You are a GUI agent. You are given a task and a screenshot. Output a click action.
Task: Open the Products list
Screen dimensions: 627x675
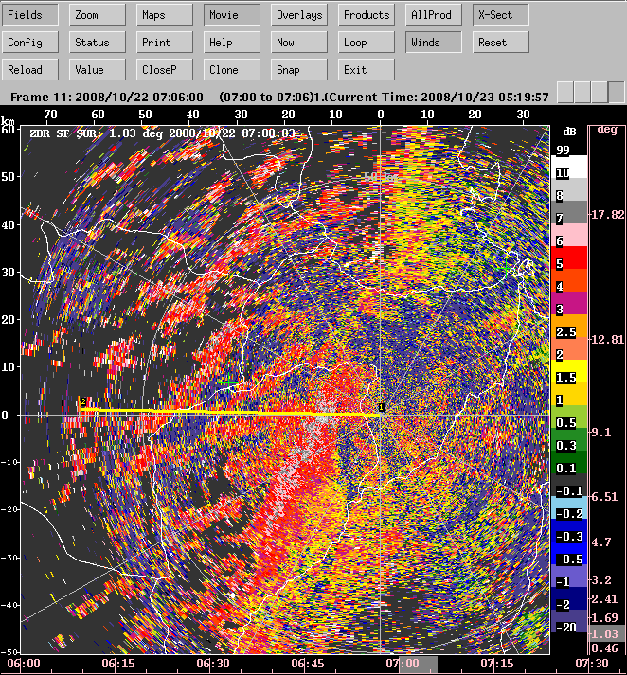point(367,15)
